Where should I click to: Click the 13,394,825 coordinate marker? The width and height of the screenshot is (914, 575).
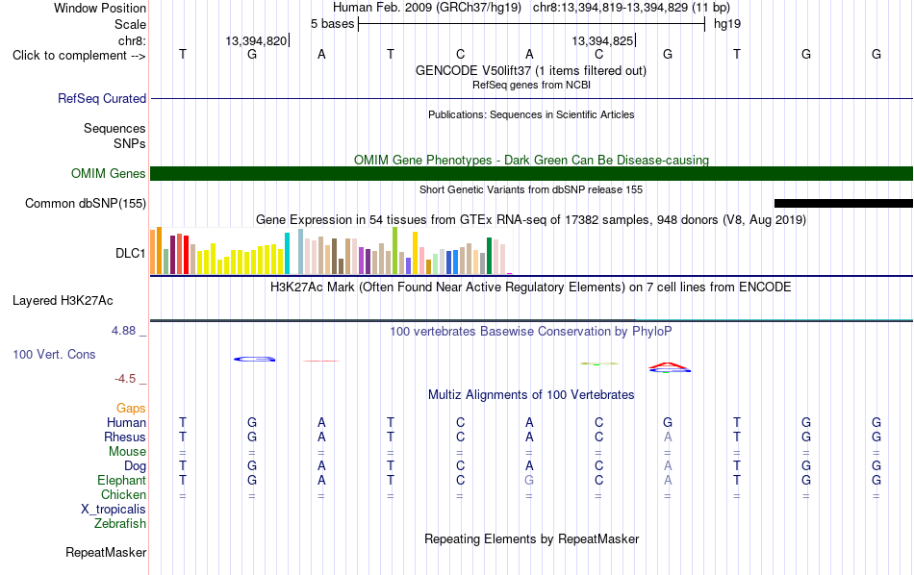coord(602,40)
